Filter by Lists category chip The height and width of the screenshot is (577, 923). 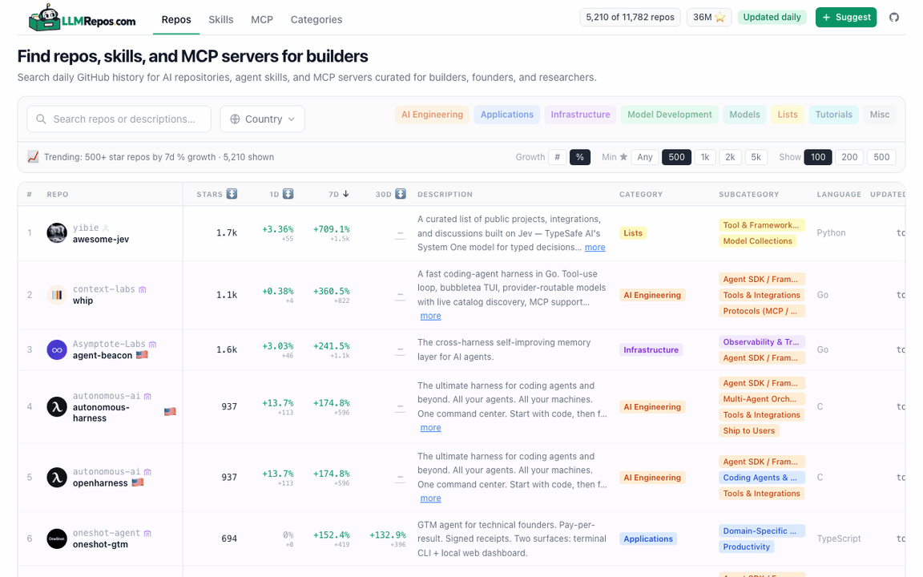pos(788,115)
